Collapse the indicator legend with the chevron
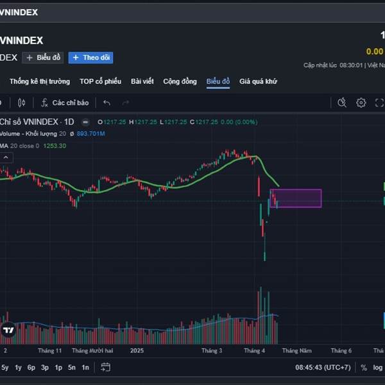The height and width of the screenshot is (385, 385). (x=6, y=157)
